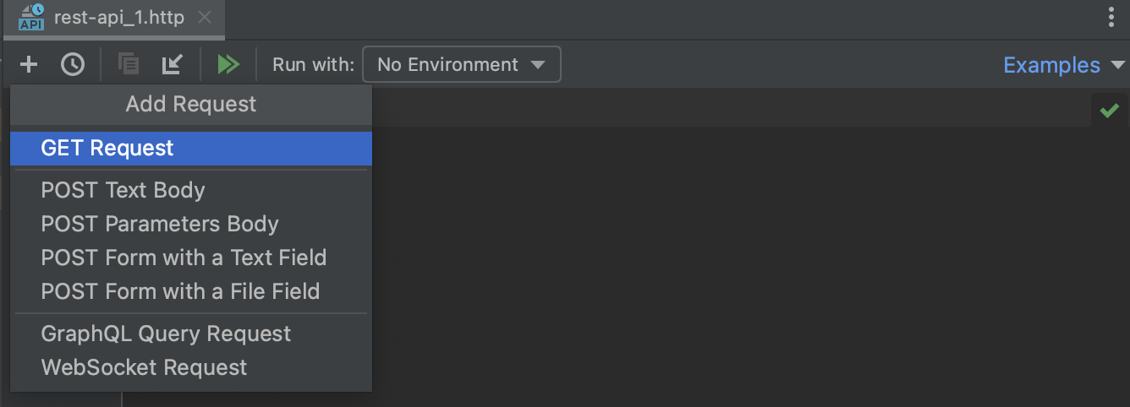Expand the Examples dropdown arrow

tap(1119, 65)
